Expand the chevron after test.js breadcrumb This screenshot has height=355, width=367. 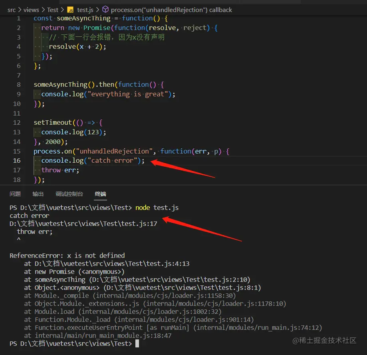coord(97,10)
